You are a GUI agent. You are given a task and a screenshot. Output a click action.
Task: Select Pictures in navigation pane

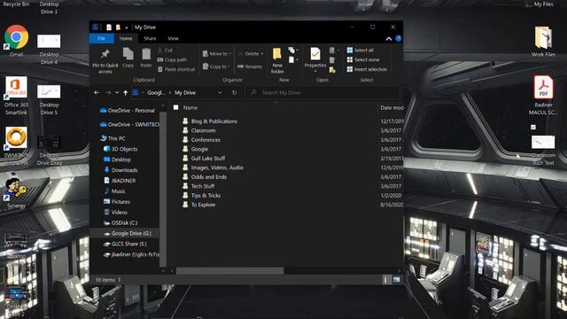(x=117, y=201)
